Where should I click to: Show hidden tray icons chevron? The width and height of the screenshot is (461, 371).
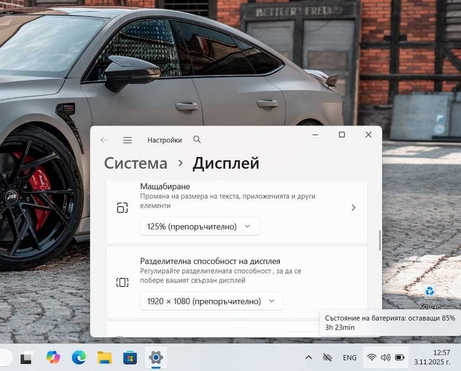point(309,357)
